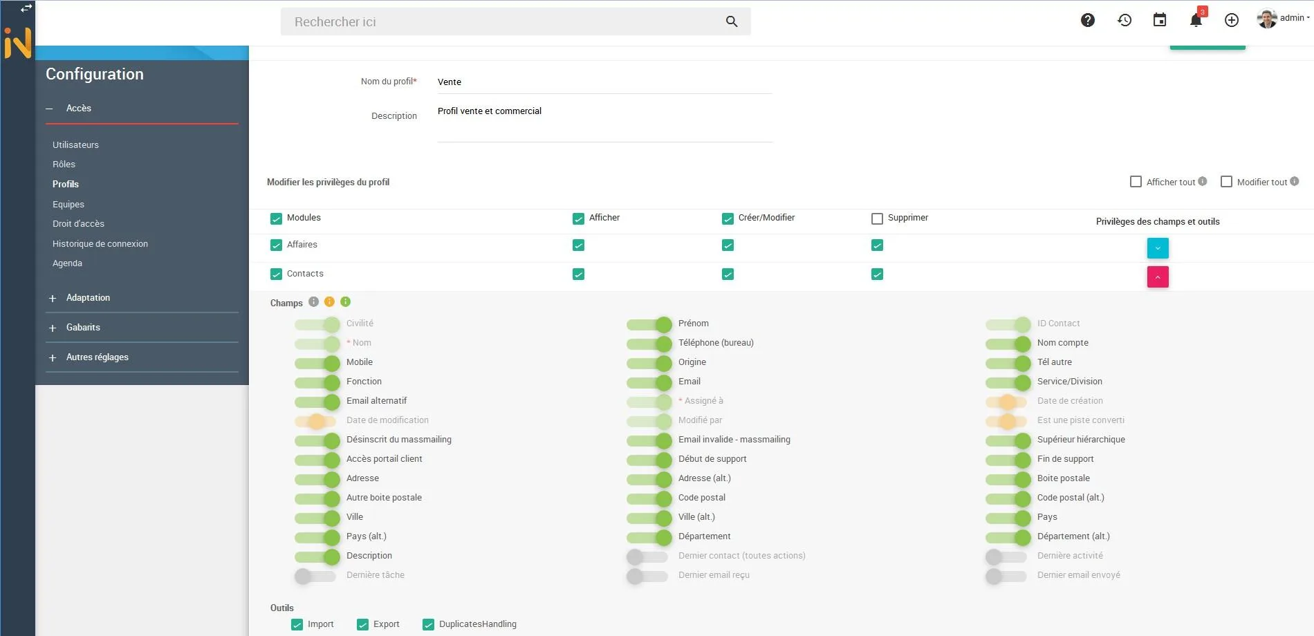Toggle Supérieur hiérarchique switch
1314x636 pixels.
pos(1008,440)
